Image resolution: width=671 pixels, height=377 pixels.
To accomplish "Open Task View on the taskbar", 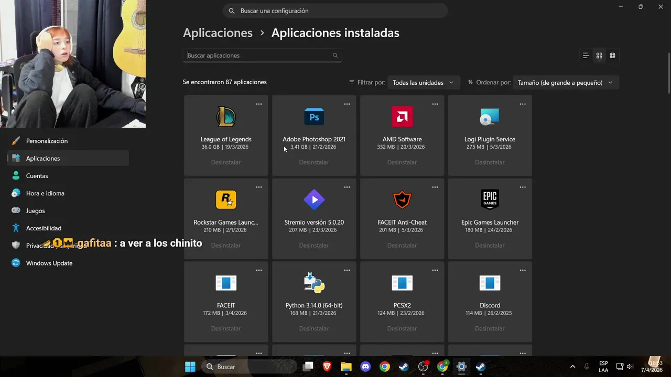I will click(308, 367).
